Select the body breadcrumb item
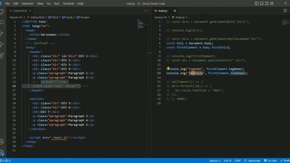290x163 pixels. pyautogui.click(x=68, y=17)
